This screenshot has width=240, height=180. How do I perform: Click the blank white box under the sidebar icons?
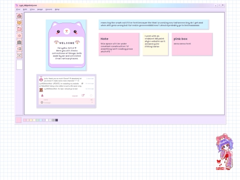(x=20, y=64)
